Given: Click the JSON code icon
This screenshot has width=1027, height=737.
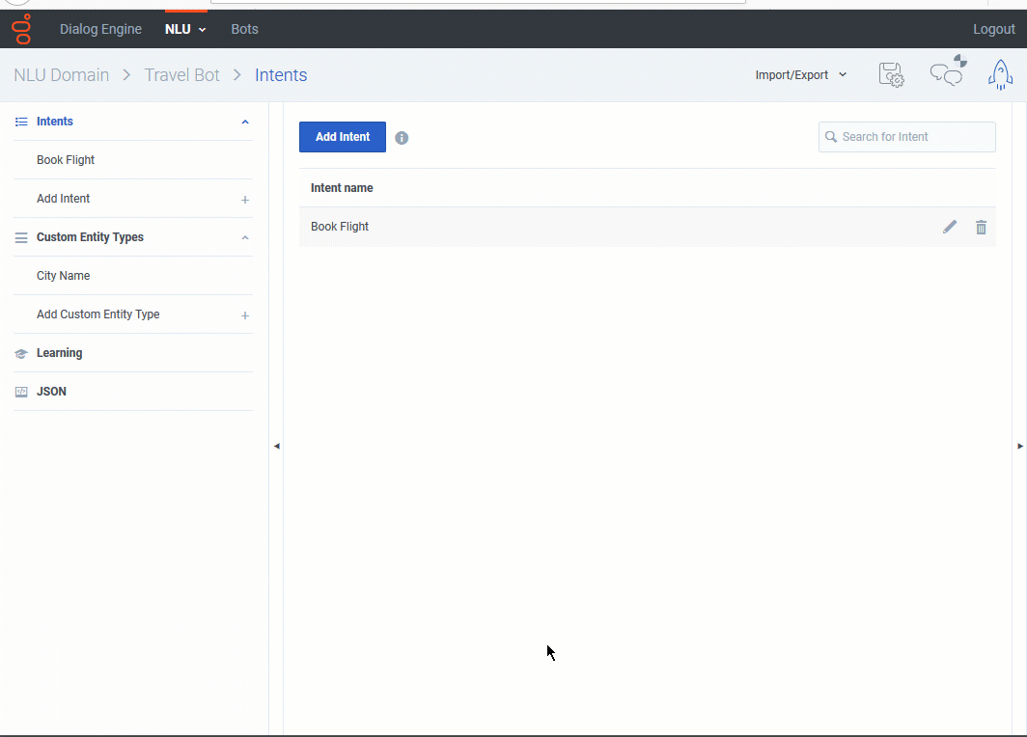Looking at the screenshot, I should tap(21, 392).
